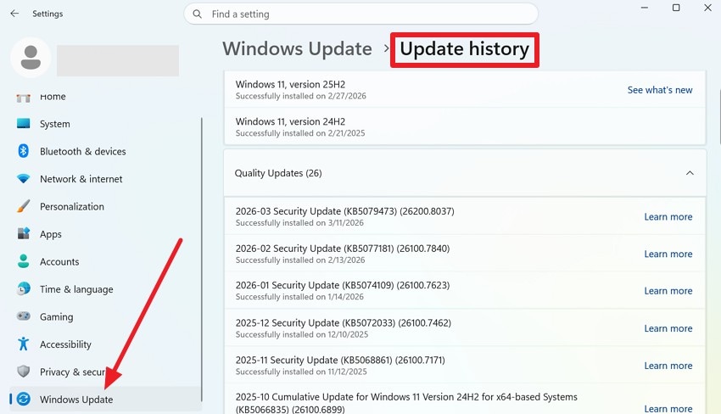Image resolution: width=721 pixels, height=414 pixels.
Task: Open Home in the sidebar
Action: point(53,97)
